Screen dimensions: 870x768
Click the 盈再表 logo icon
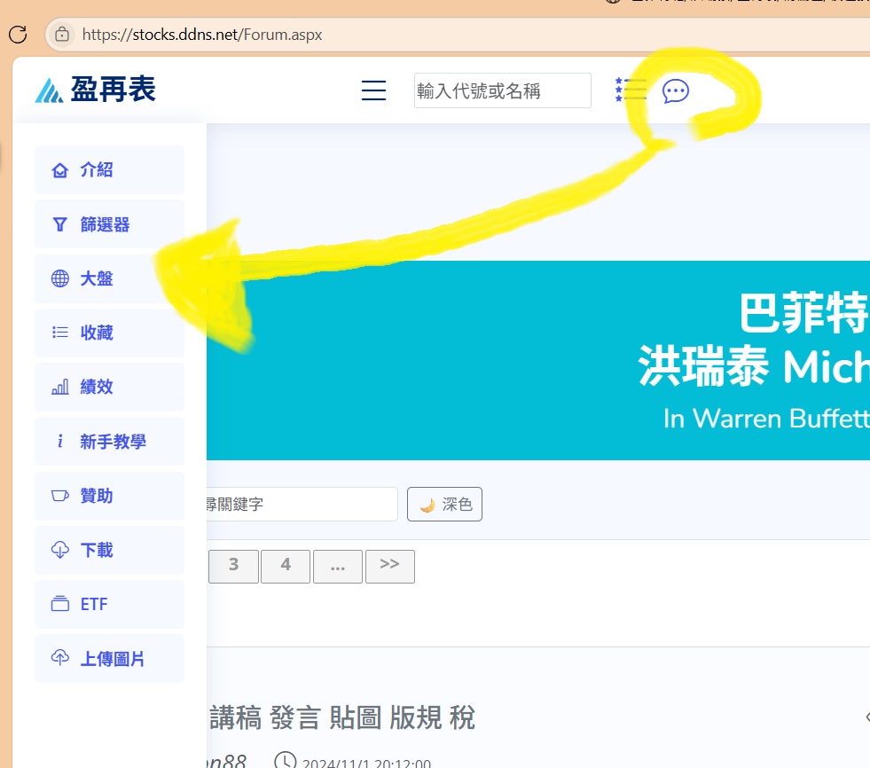click(49, 90)
